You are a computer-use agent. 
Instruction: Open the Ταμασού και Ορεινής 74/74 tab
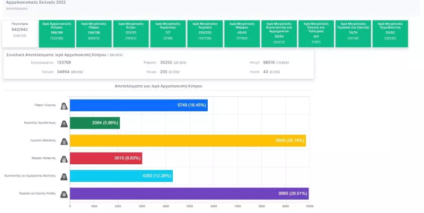tap(353, 33)
